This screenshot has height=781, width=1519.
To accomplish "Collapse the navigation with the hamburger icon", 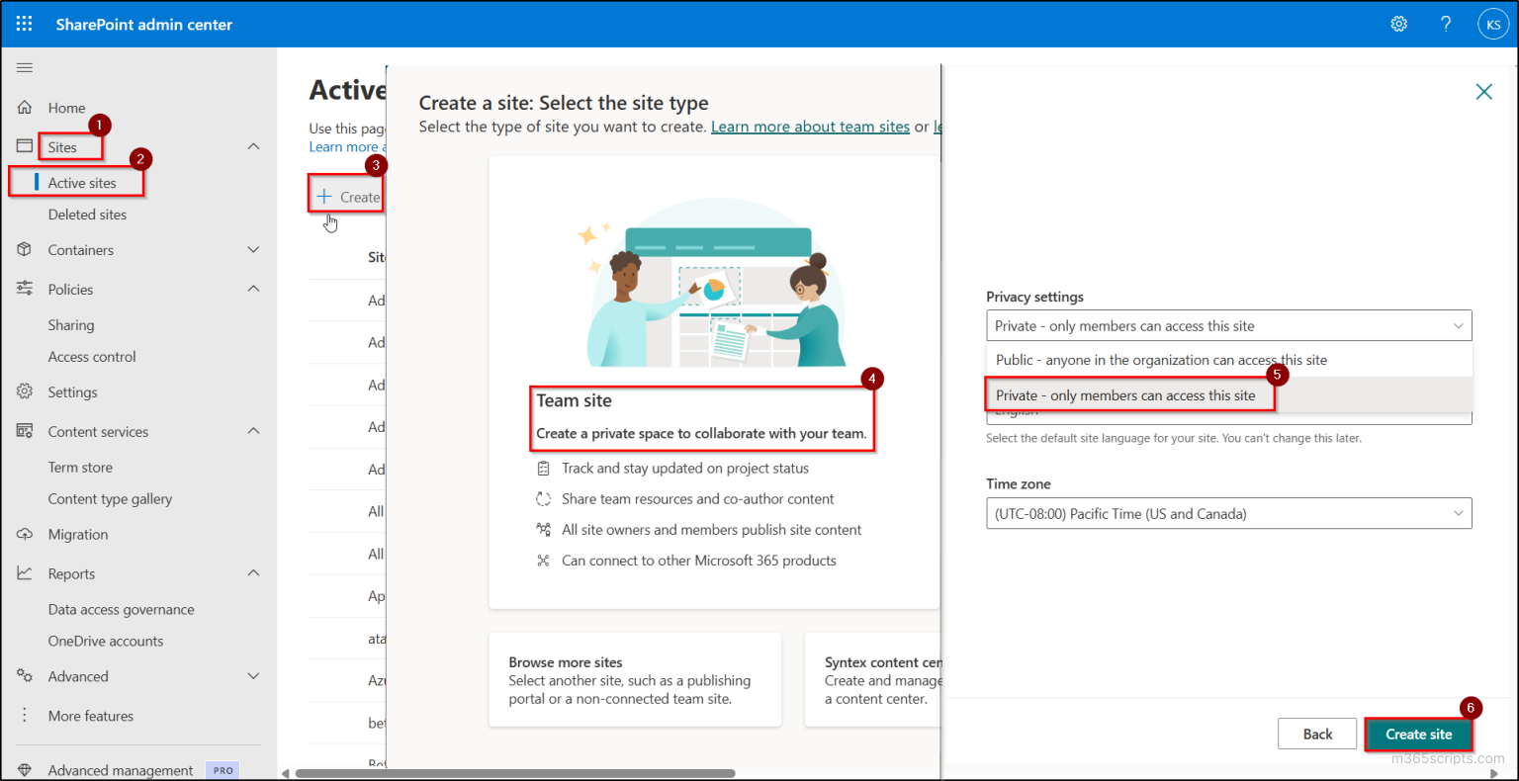I will click(x=24, y=67).
